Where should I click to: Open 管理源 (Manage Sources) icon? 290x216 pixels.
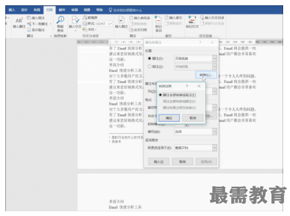pyautogui.click(x=85, y=18)
